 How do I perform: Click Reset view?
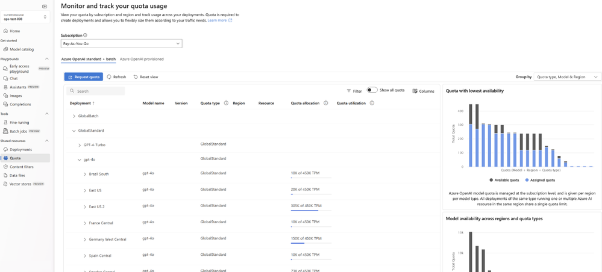(x=145, y=77)
